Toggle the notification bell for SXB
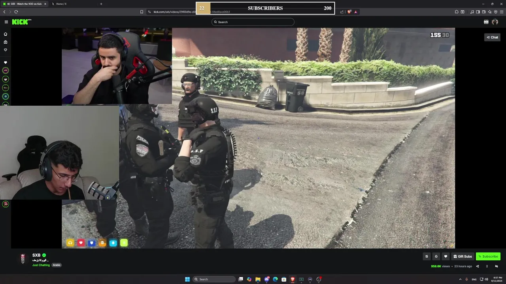506x284 pixels. [x=436, y=256]
